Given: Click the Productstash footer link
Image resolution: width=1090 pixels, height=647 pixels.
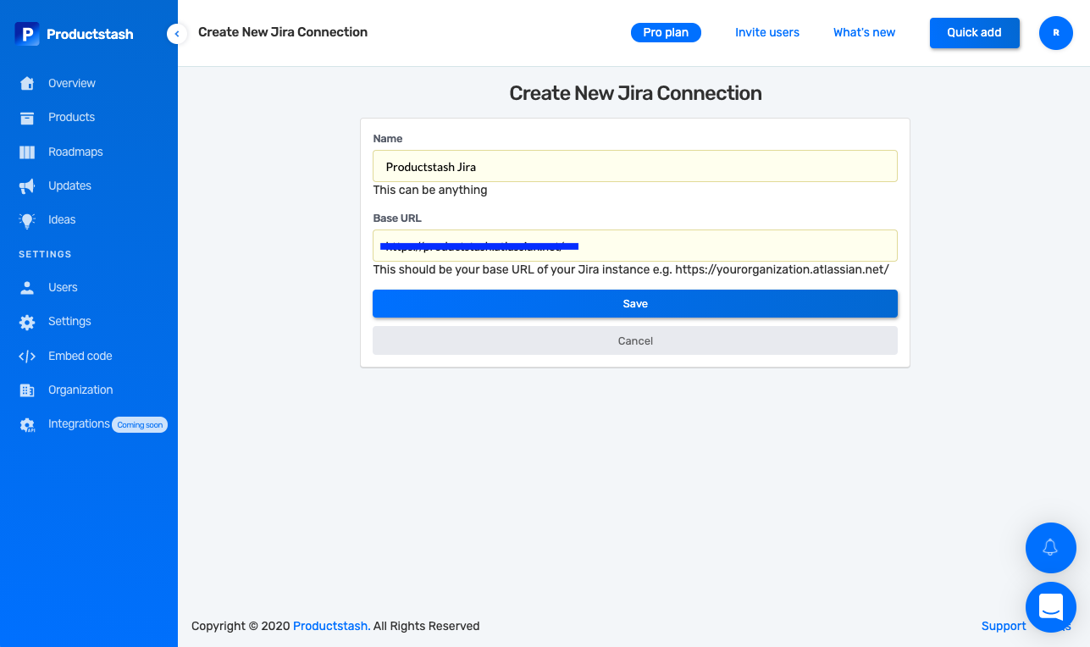Looking at the screenshot, I should coord(331,626).
